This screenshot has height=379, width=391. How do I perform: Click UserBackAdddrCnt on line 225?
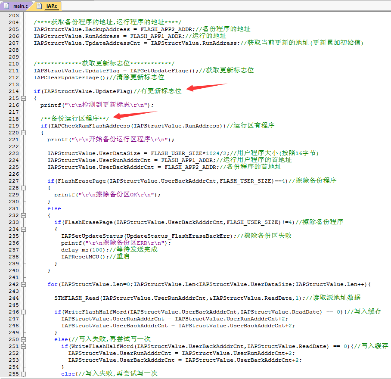(x=127, y=167)
